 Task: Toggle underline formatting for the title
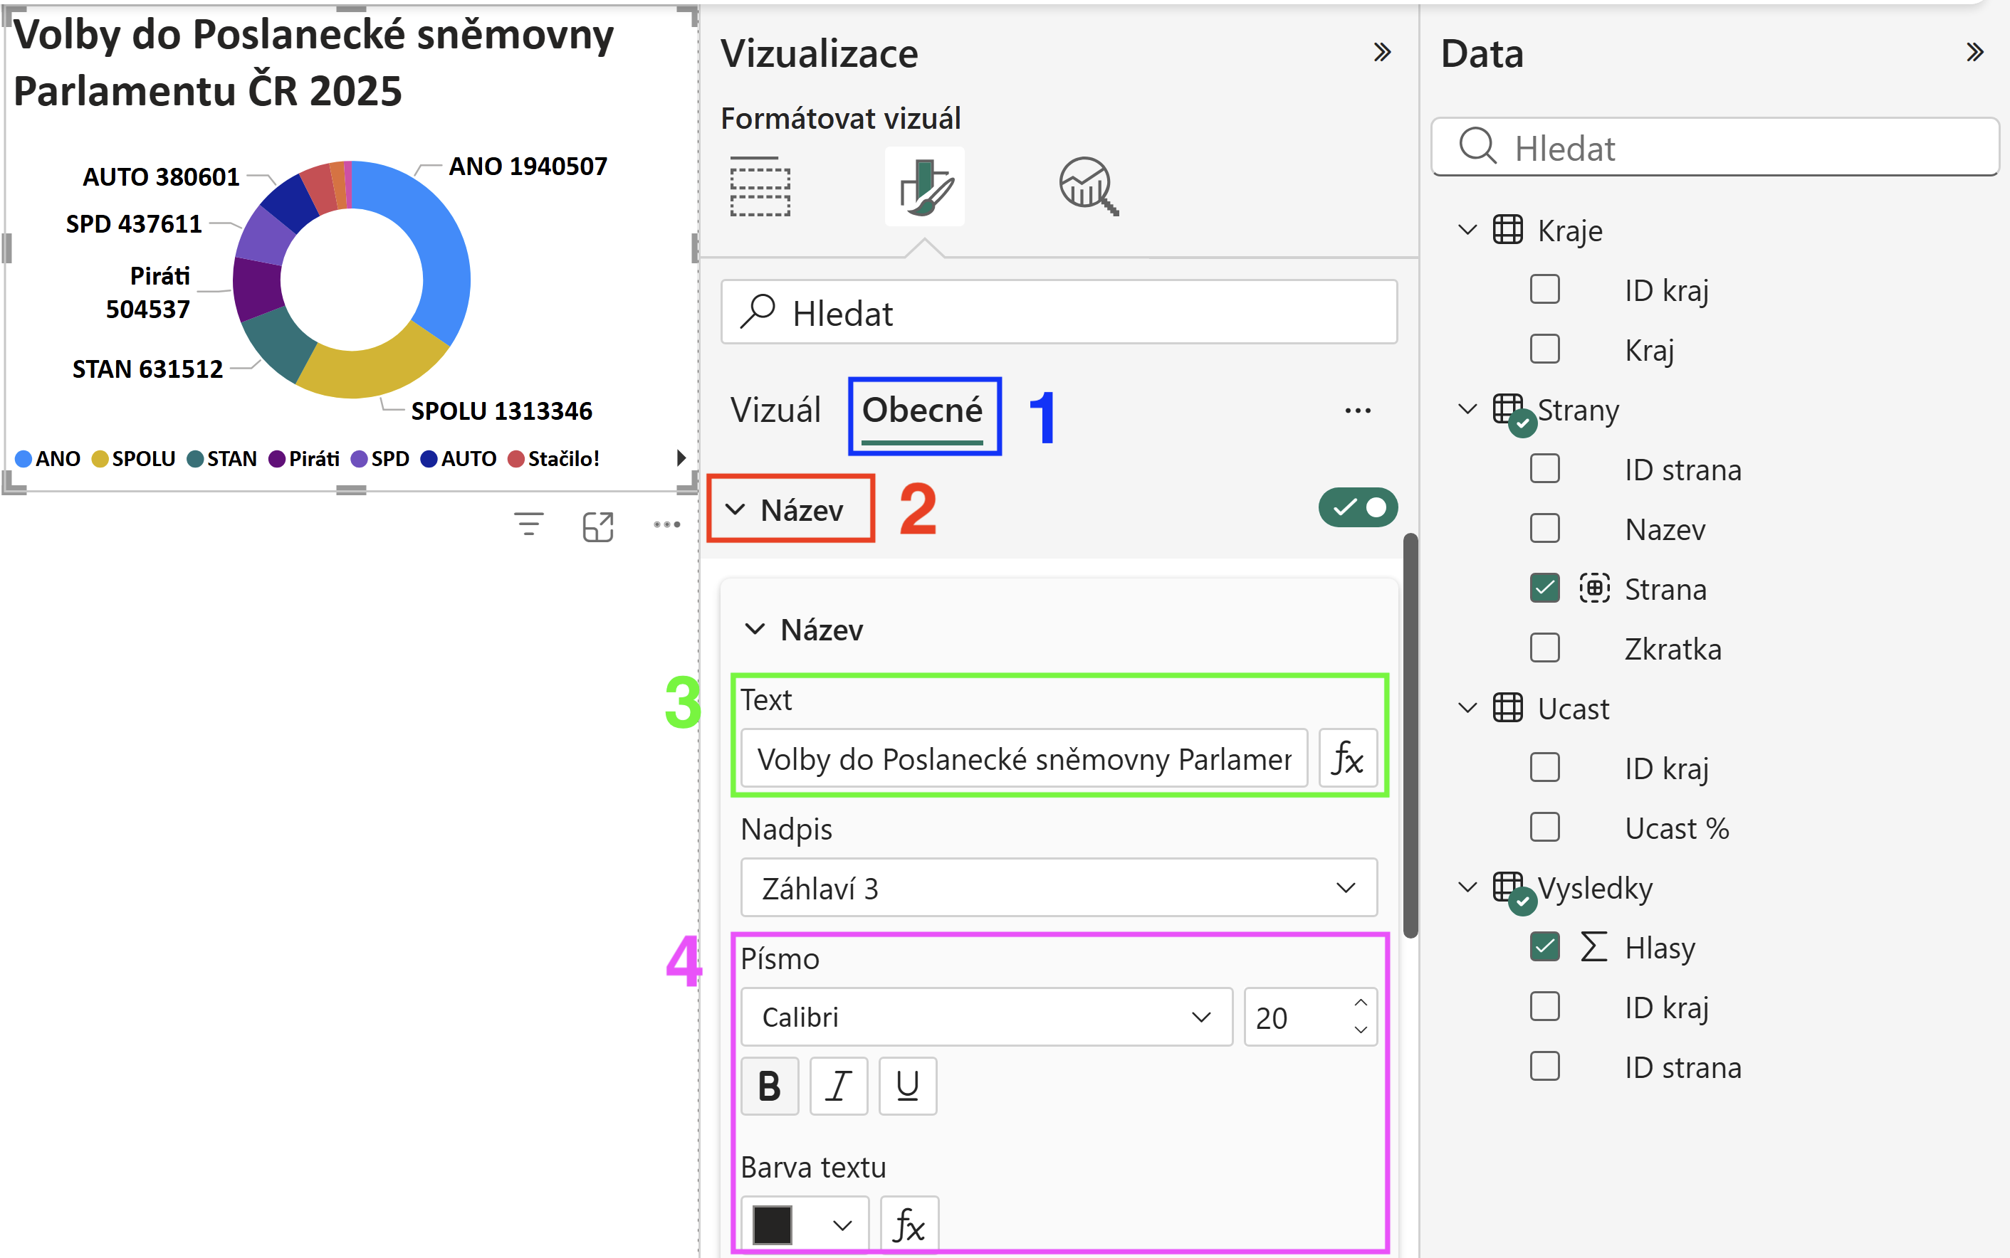pyautogui.click(x=908, y=1086)
